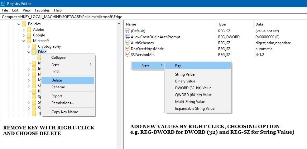Select the Microsoft folder icon
The width and height of the screenshot is (307, 149).
pyautogui.click(x=29, y=41)
